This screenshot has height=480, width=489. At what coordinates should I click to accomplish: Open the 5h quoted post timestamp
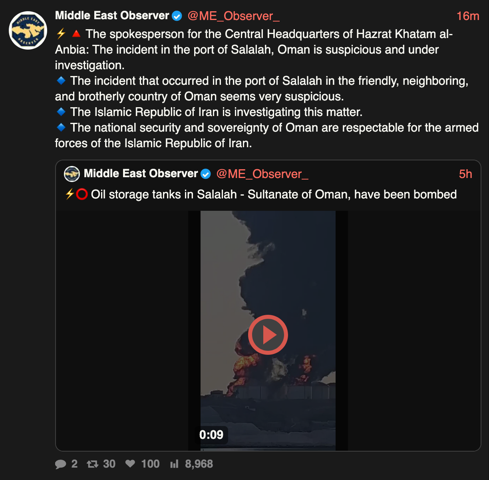tap(465, 174)
